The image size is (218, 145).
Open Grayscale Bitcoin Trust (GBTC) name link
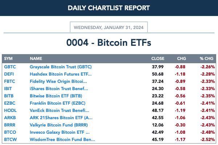coord(61,67)
